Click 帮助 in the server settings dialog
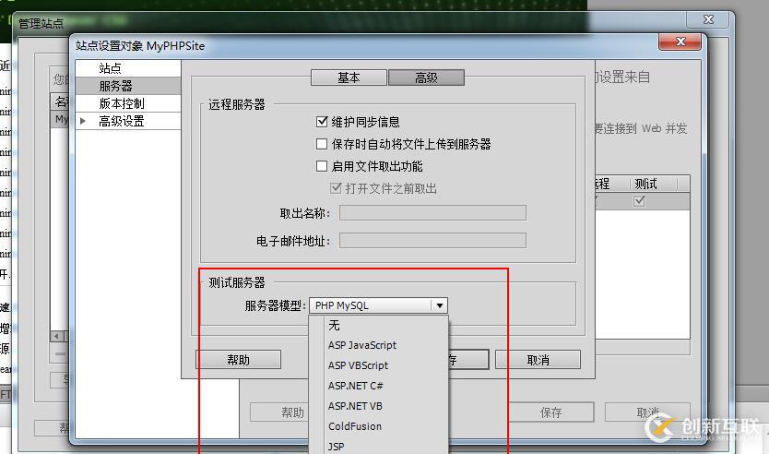This screenshot has height=454, width=769. 238,360
